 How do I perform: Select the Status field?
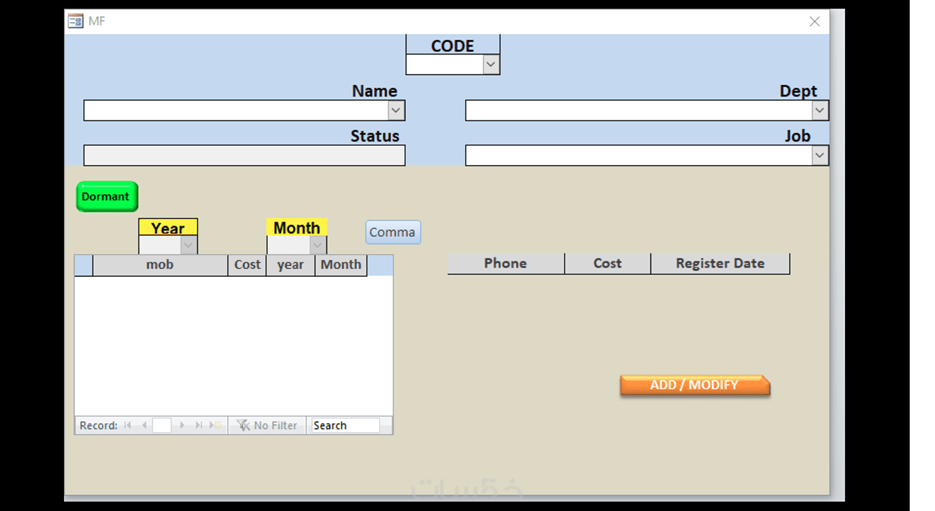tap(244, 156)
